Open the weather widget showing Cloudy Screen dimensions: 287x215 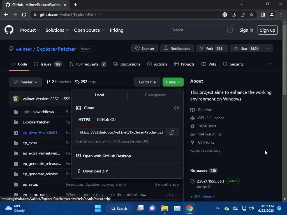click(x=15, y=208)
